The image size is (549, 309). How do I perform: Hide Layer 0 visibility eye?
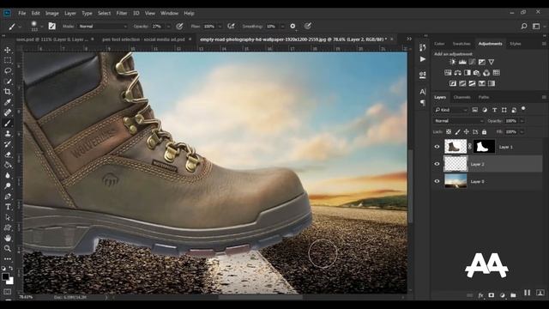pyautogui.click(x=437, y=181)
